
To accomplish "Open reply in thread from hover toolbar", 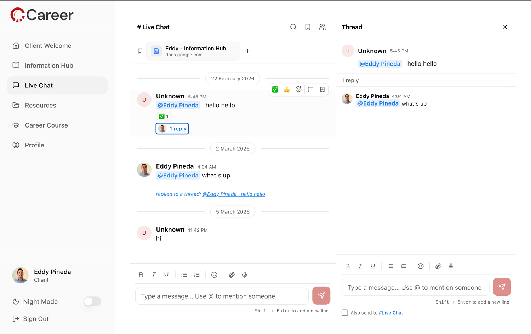I will pyautogui.click(x=310, y=90).
